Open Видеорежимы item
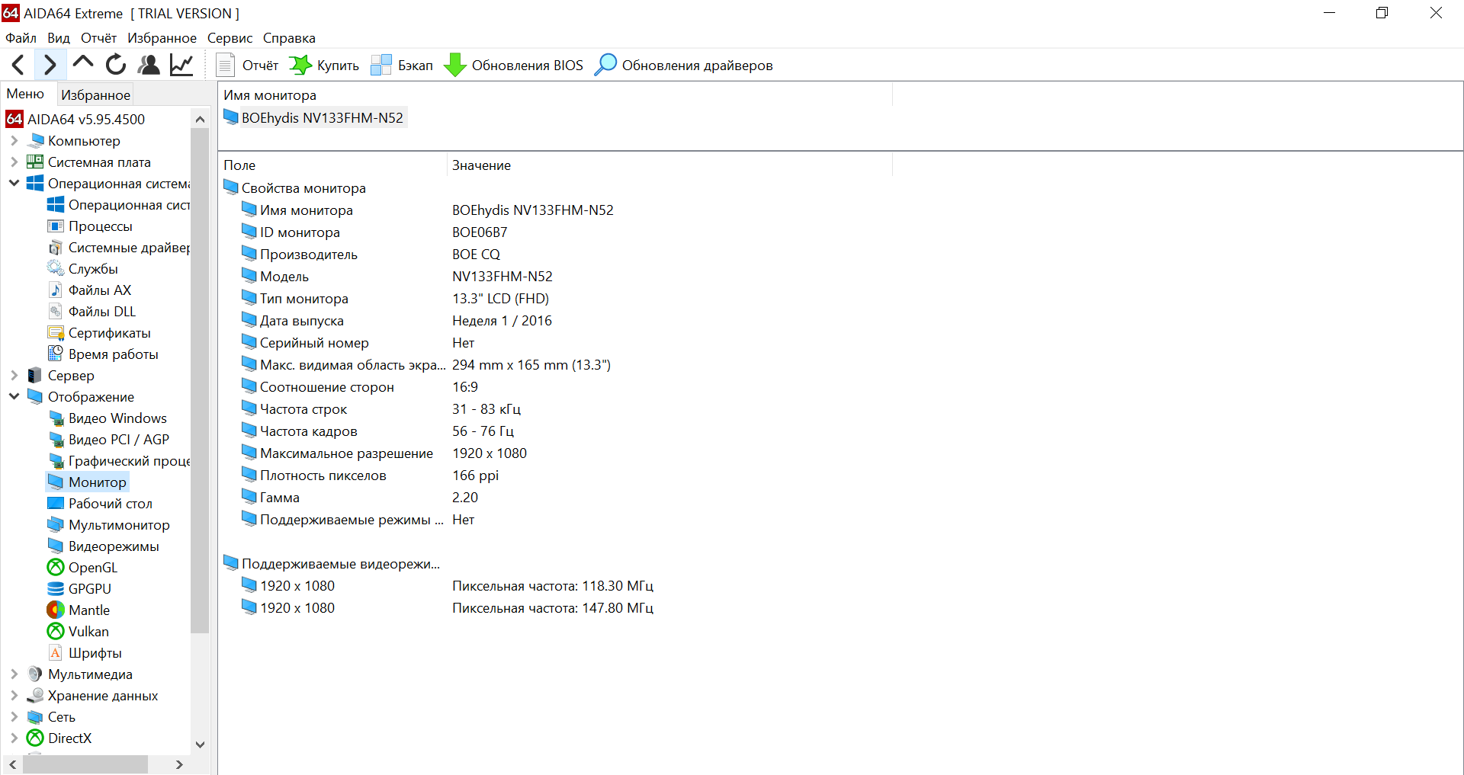This screenshot has width=1464, height=775. [x=103, y=546]
